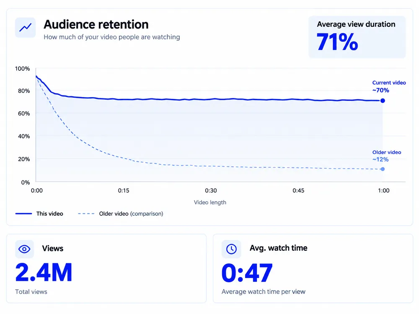Click the Current video ~70% annotation
The image size is (419, 314).
pos(389,87)
